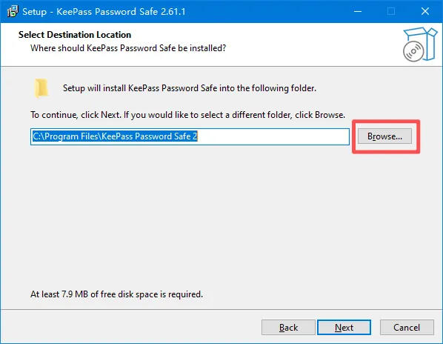Screen dimensions: 443x344
Task: Click the Setup - KeePass Password Safe title text
Action: click(104, 12)
